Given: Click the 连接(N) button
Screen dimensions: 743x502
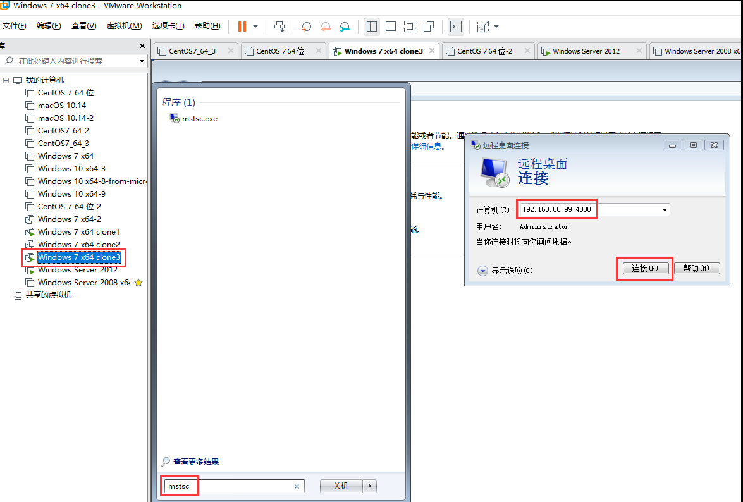Looking at the screenshot, I should coord(645,269).
